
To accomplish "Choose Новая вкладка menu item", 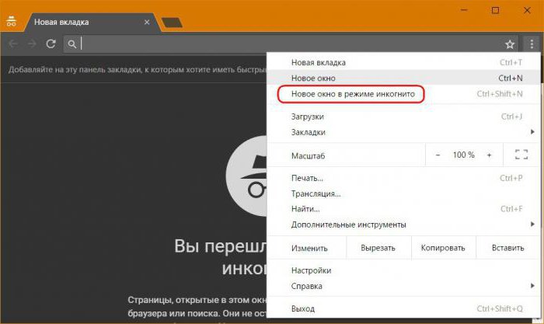I will (403, 62).
